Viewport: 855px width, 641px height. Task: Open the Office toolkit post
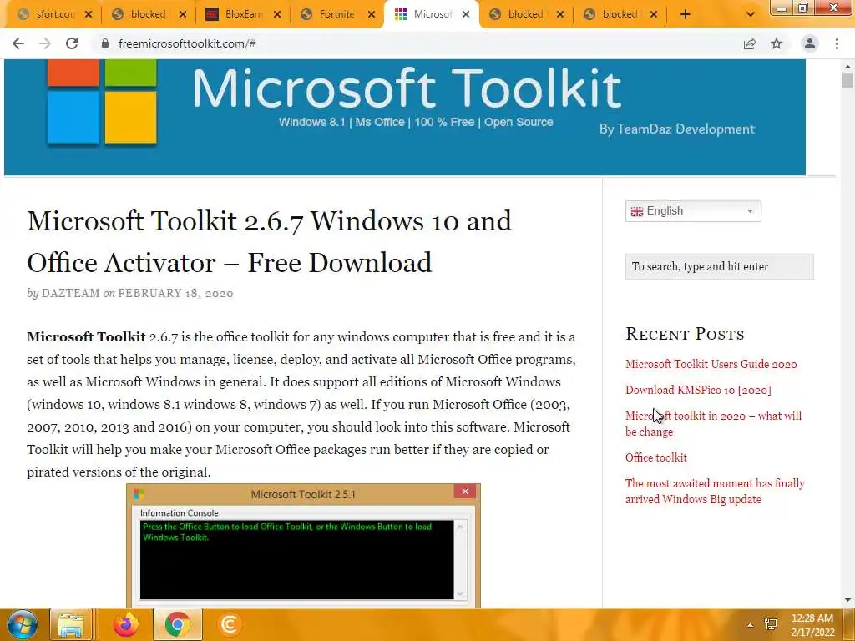656,458
